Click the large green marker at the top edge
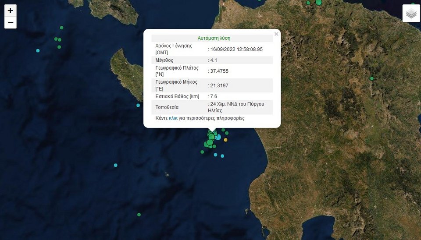The width and height of the screenshot is (421, 240). click(x=319, y=3)
